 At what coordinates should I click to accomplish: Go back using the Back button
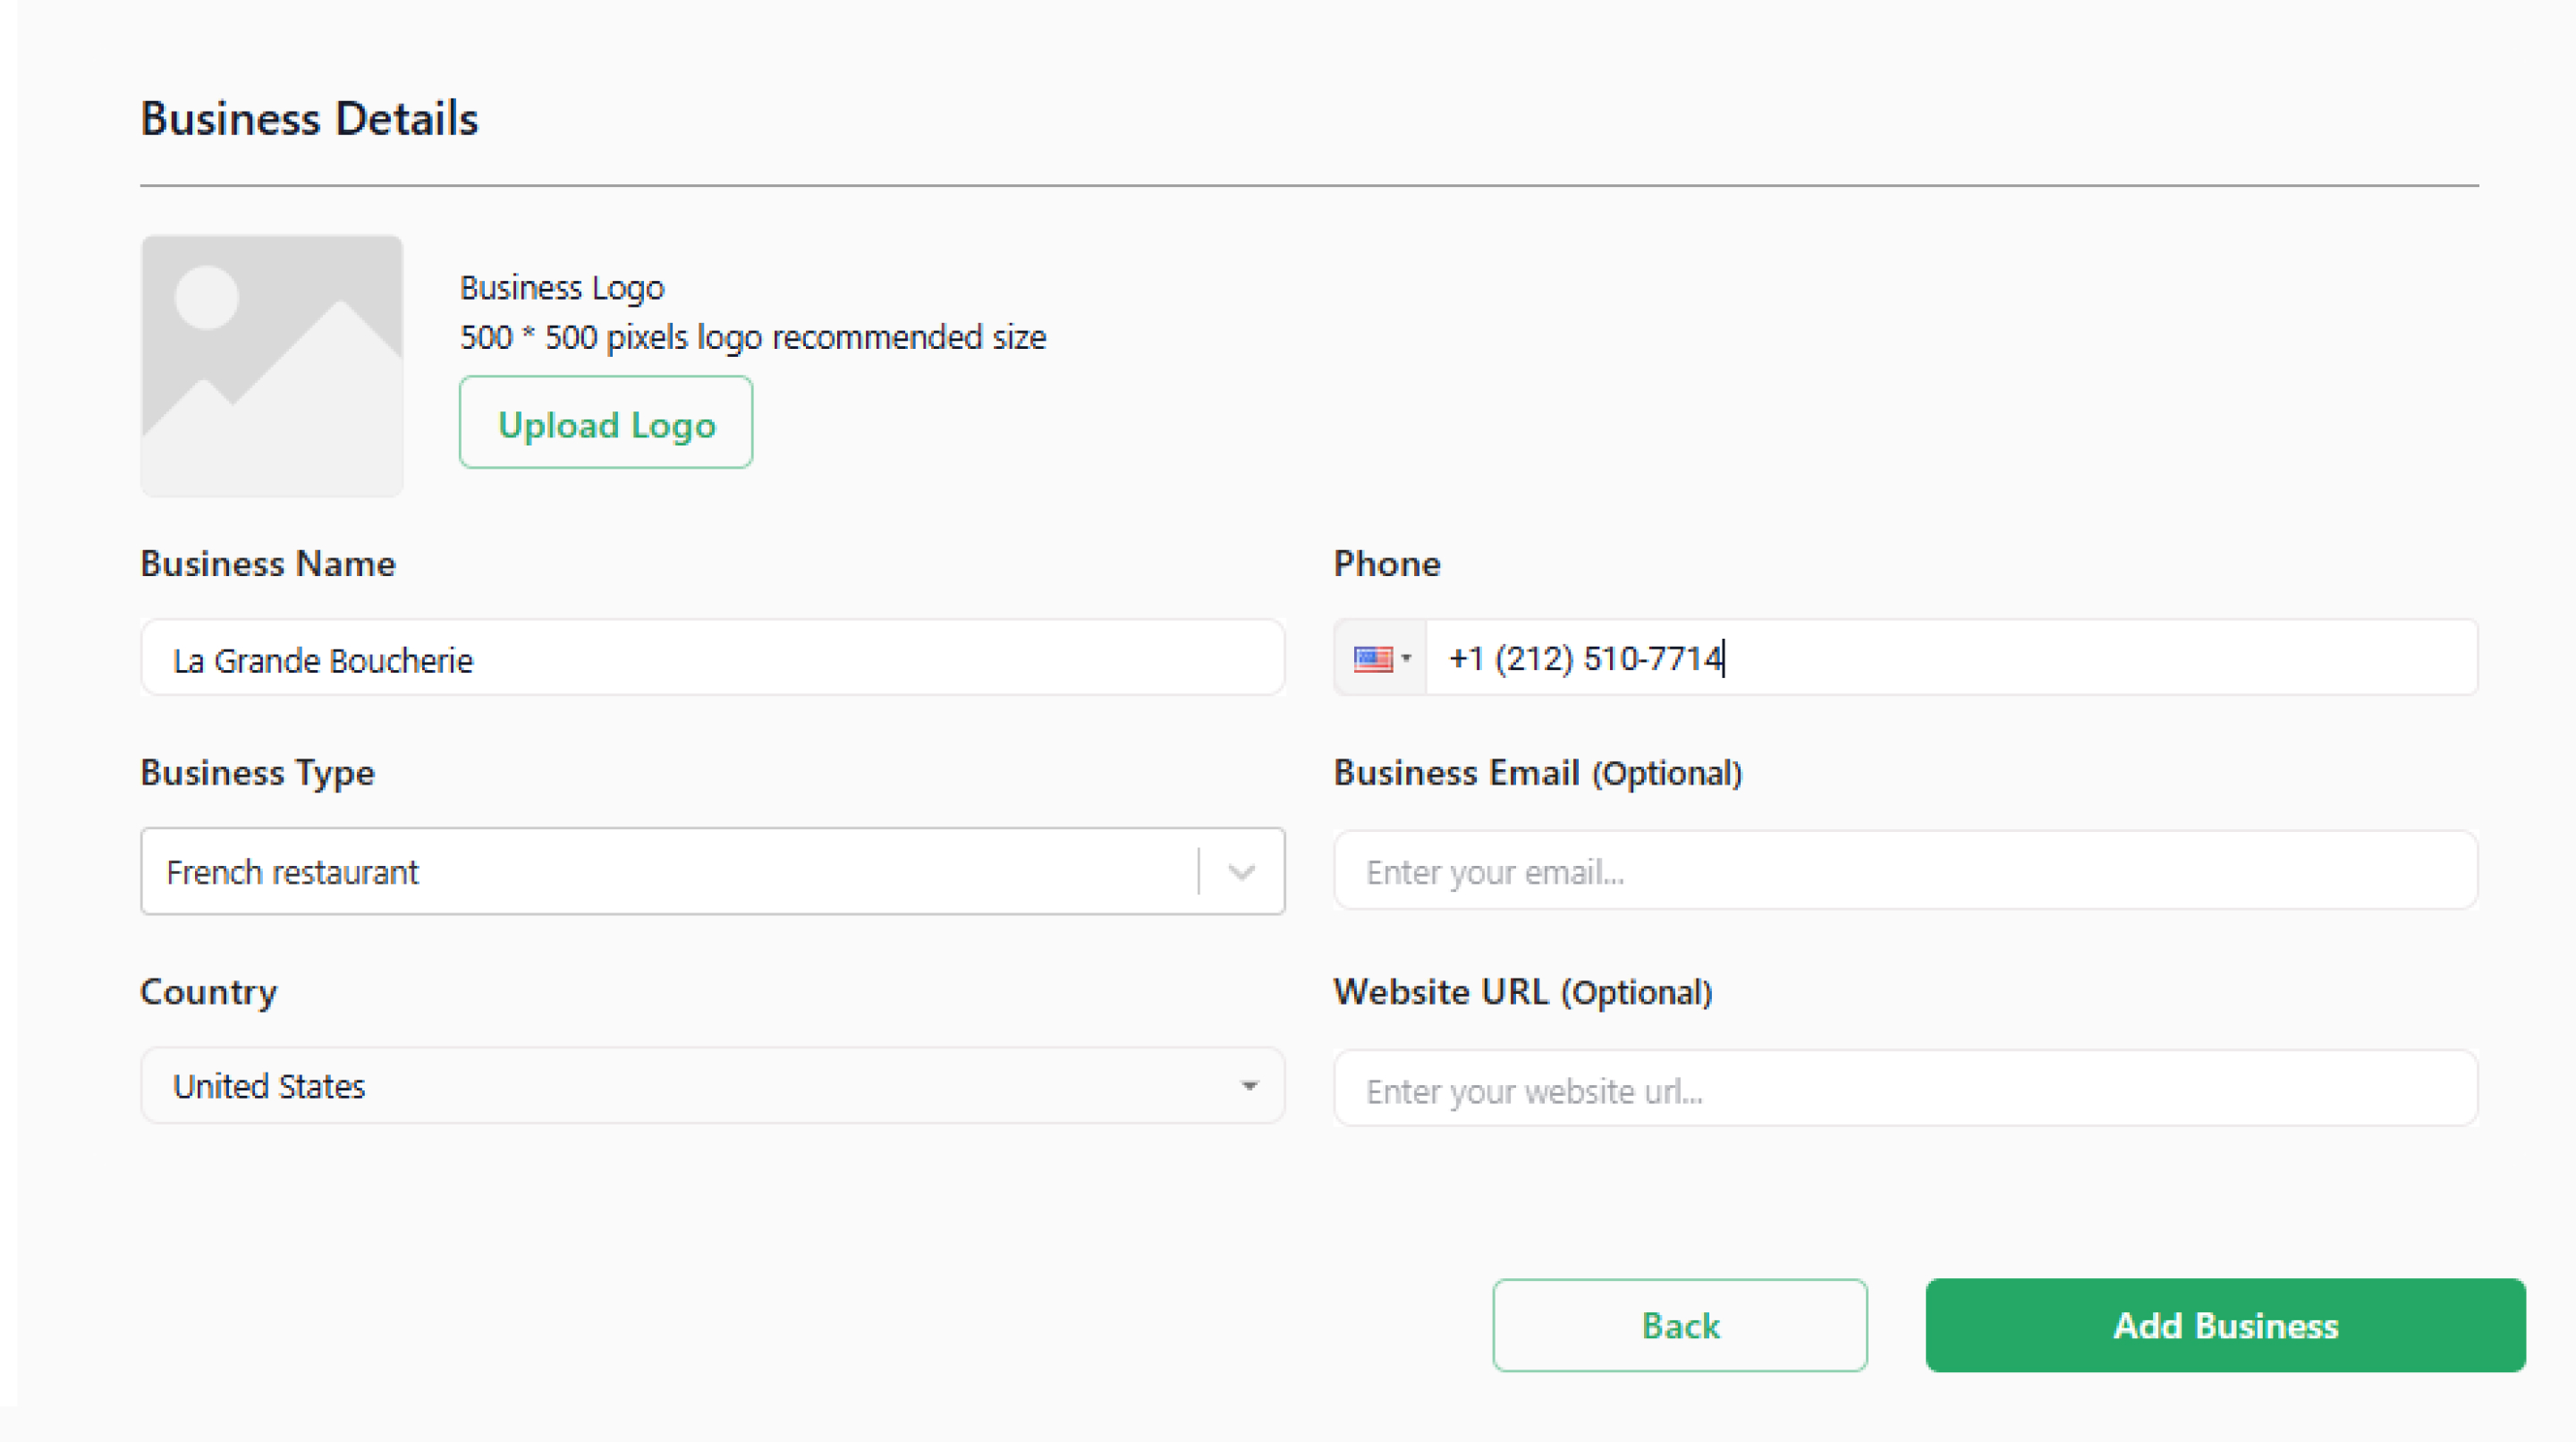(1680, 1326)
